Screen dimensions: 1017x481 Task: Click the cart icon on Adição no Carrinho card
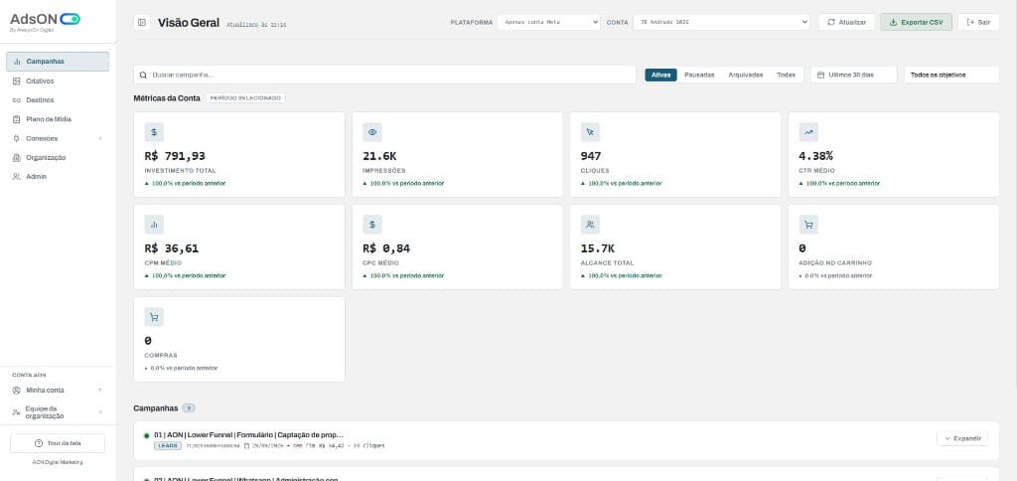tap(808, 225)
